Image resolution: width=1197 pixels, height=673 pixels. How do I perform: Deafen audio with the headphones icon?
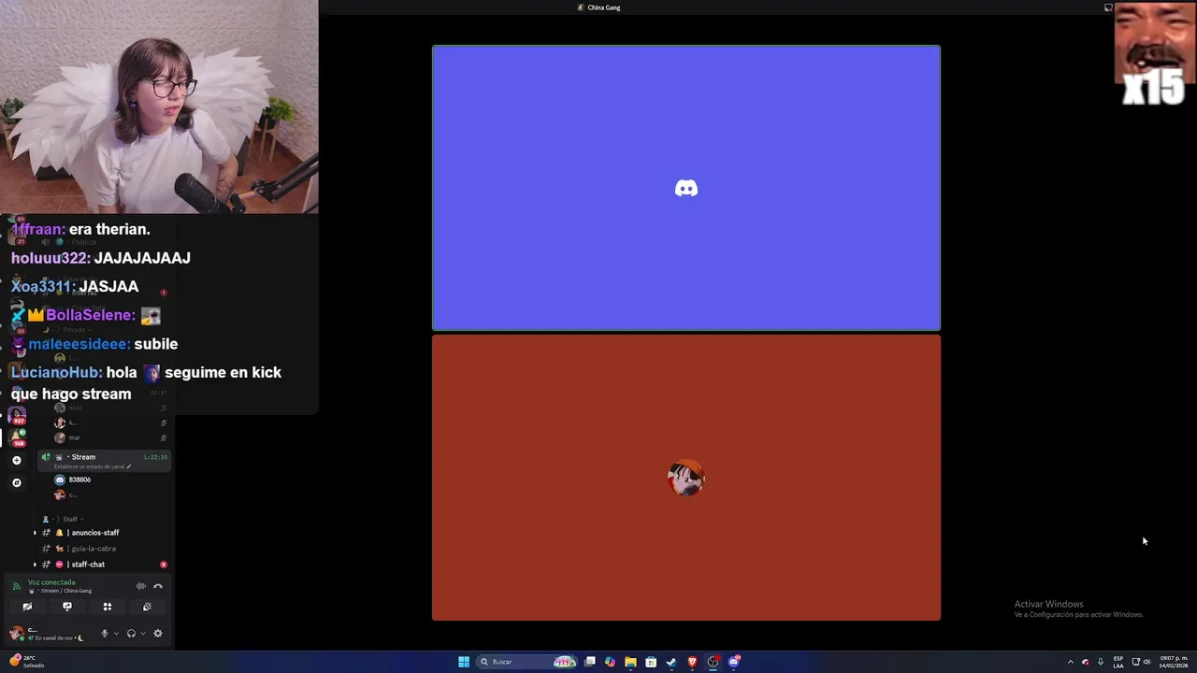pos(131,633)
